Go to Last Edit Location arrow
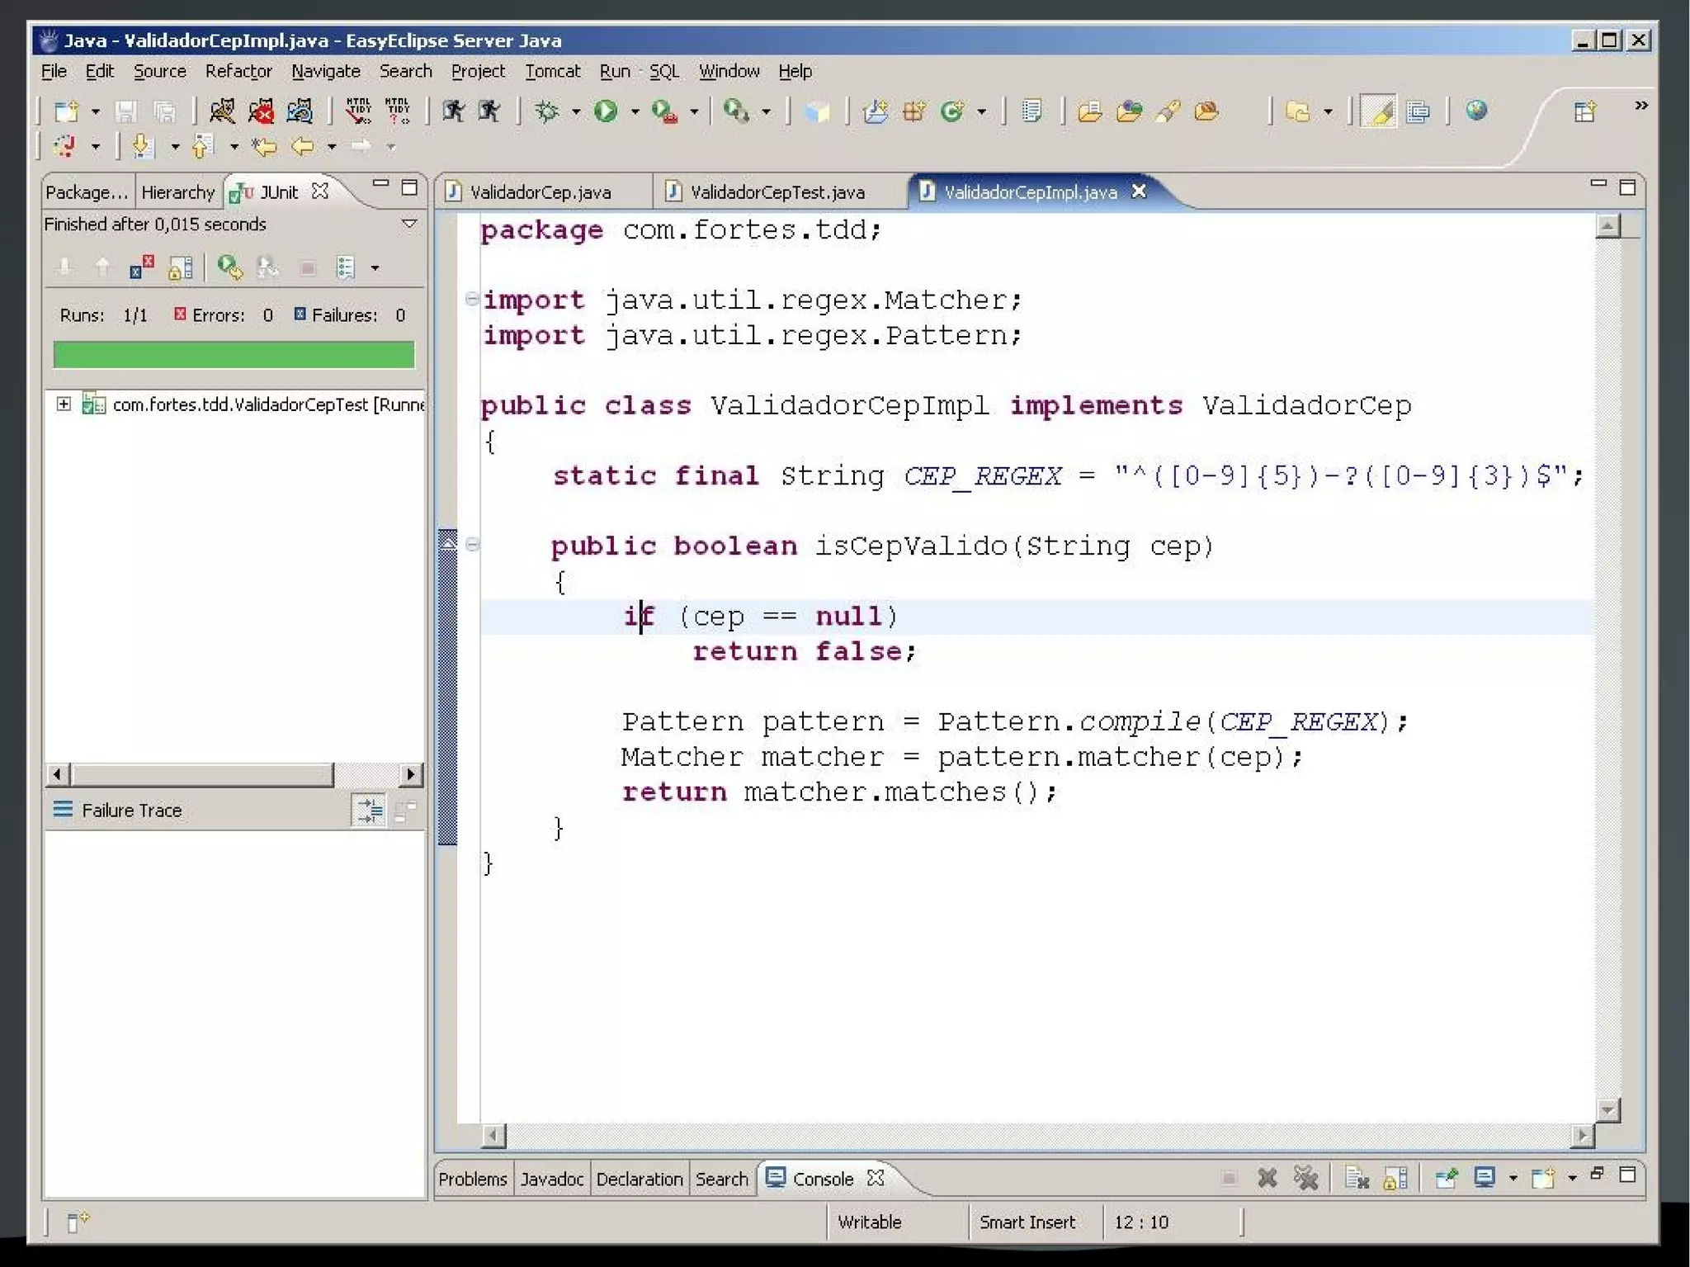 (x=264, y=147)
